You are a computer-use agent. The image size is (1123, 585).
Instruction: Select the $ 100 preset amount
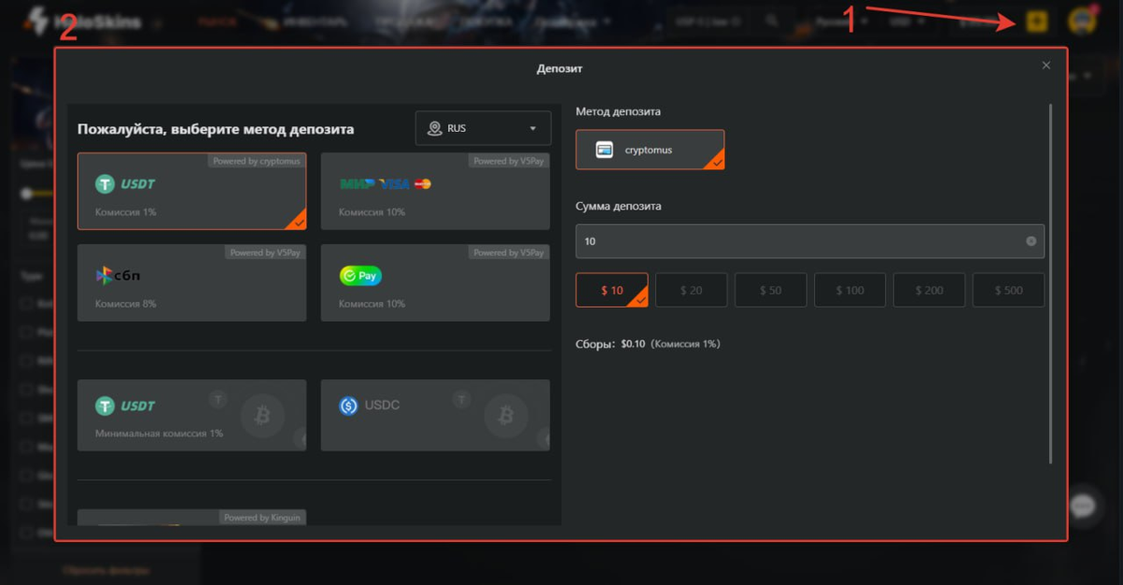tap(850, 290)
